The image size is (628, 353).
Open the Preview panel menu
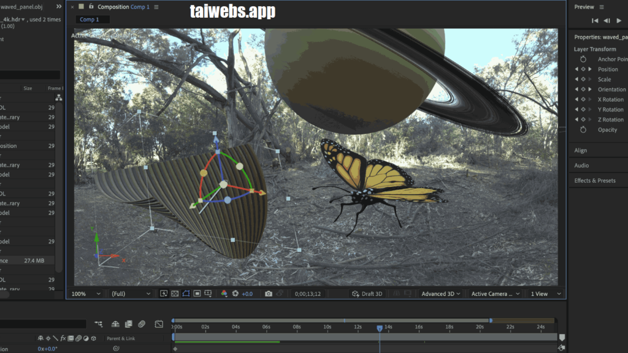click(x=602, y=7)
